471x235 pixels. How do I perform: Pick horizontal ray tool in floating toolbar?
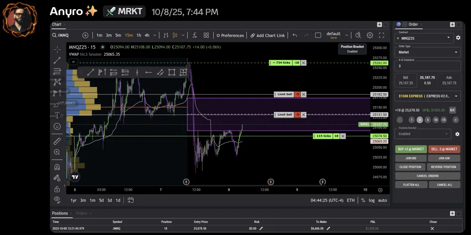point(148,72)
